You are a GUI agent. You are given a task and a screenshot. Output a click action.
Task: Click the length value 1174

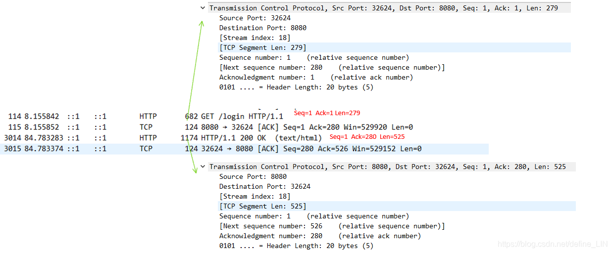coord(189,138)
